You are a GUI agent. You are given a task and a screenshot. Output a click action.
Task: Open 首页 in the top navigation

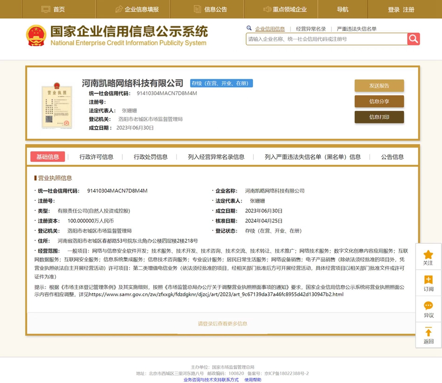59,10
